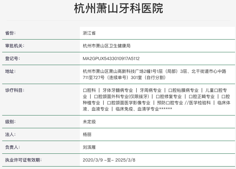Image resolution: width=236 pixels, height=169 pixels.
Task: Click the license validity dates 2020/3/9 to 2025/3/8
Action: tap(109, 160)
